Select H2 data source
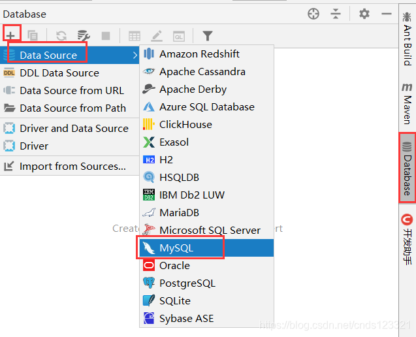416x337 pixels. coord(206,160)
